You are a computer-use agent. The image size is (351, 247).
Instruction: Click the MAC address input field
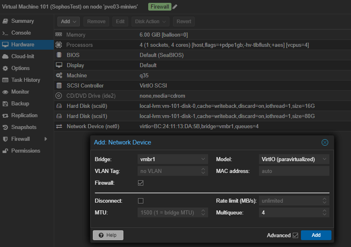click(294, 171)
